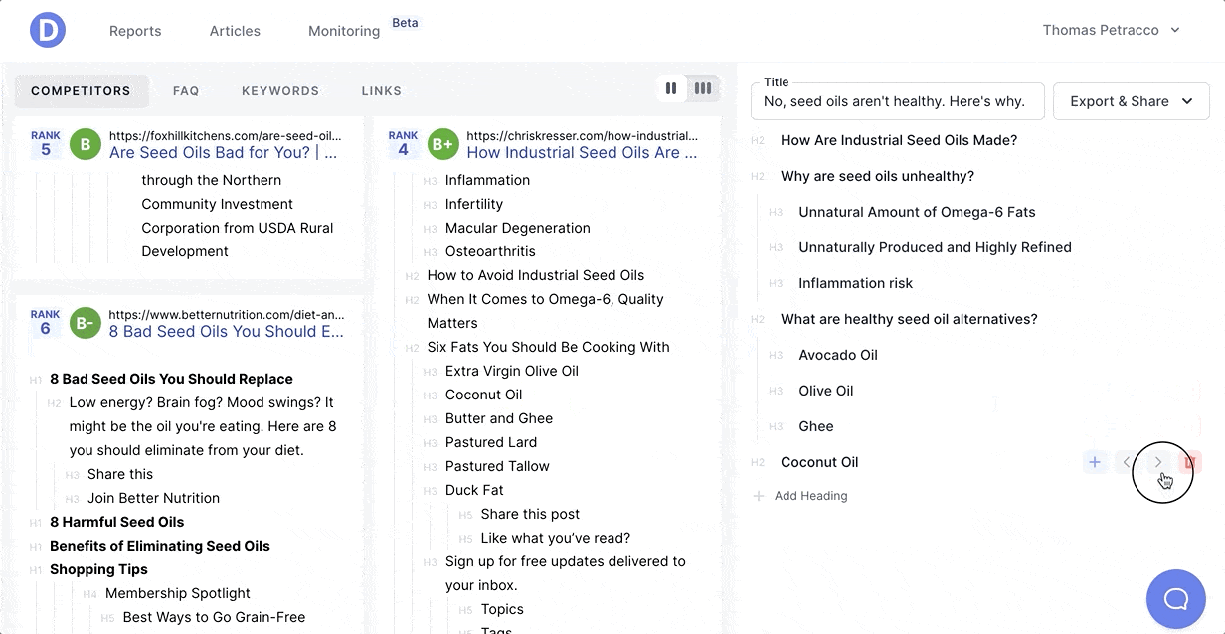Open How Industrial Seed Oils Are link

coord(582,153)
